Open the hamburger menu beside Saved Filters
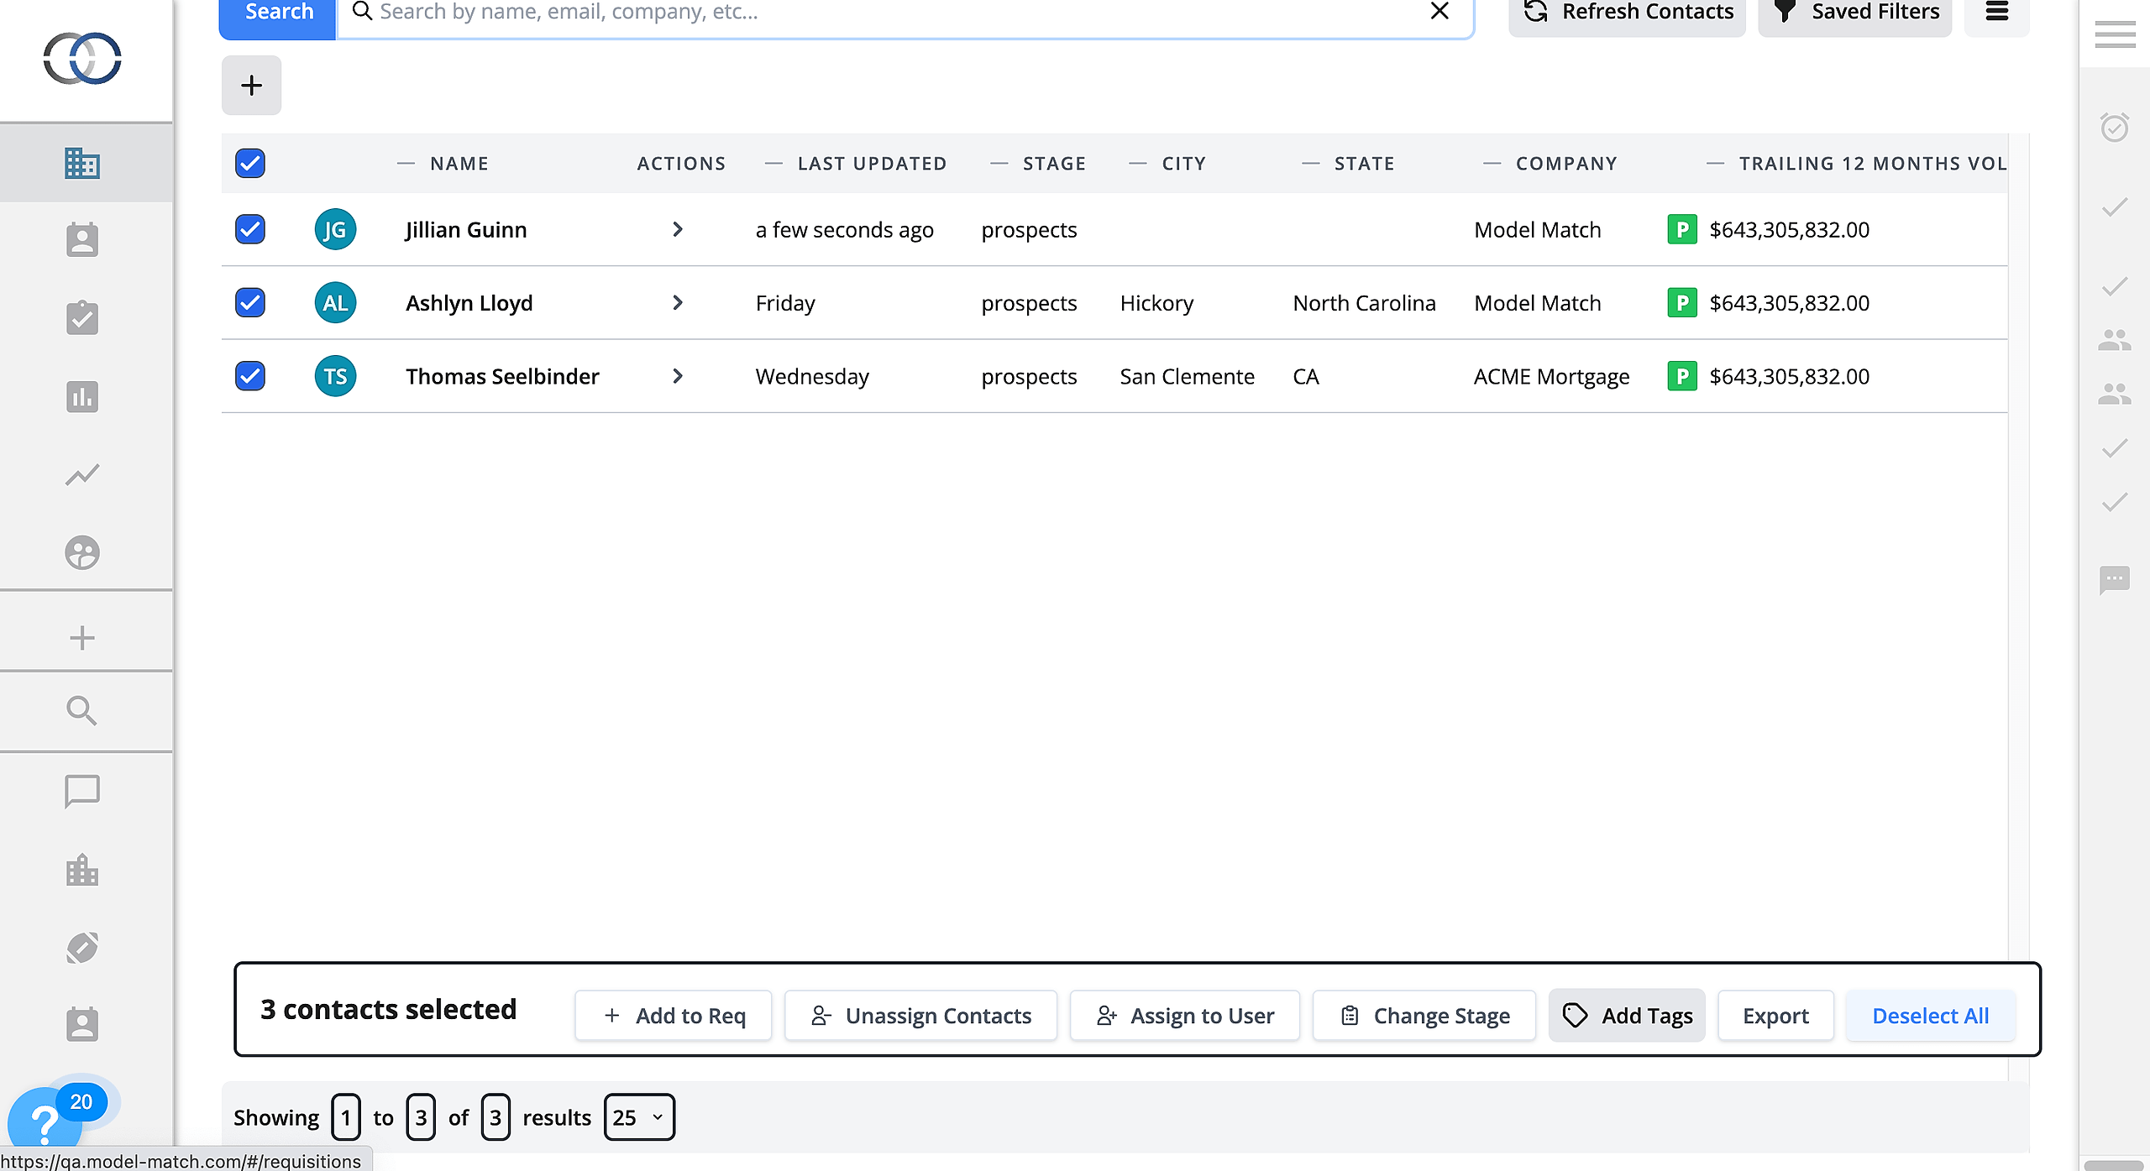Image resolution: width=2150 pixels, height=1171 pixels. 1997,12
